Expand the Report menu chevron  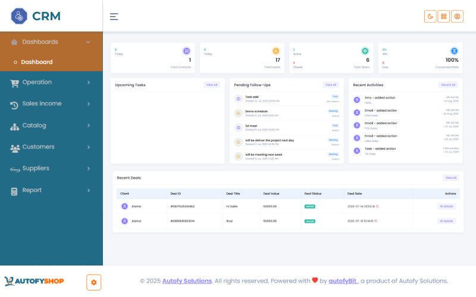[x=89, y=191]
